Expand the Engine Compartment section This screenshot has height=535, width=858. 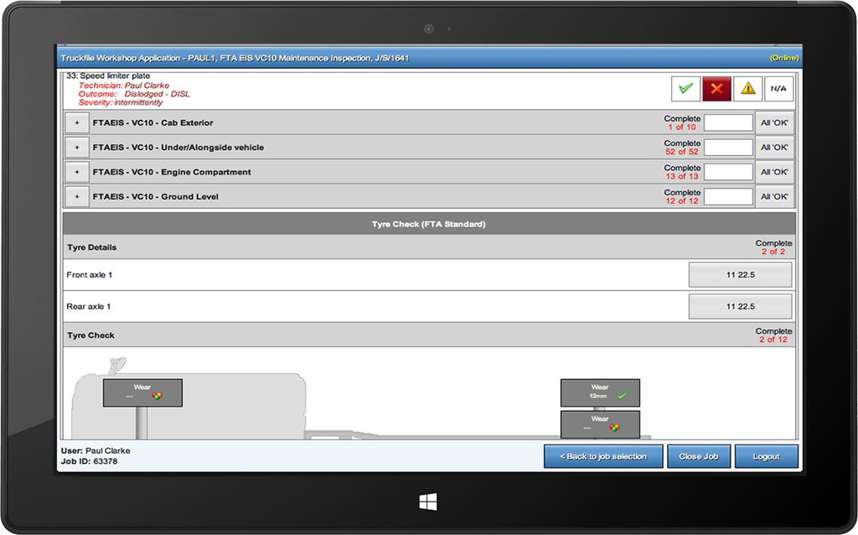click(76, 172)
